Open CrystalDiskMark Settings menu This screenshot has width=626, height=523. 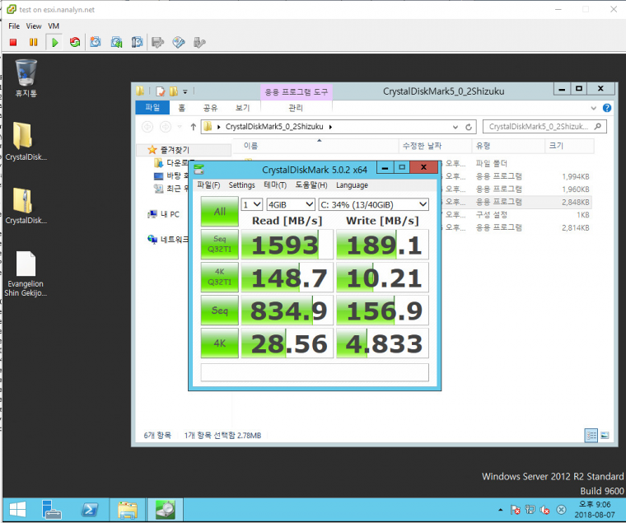point(241,184)
